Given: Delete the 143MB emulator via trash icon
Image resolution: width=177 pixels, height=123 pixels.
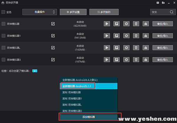Looking at the screenshot, I should (x=136, y=48).
